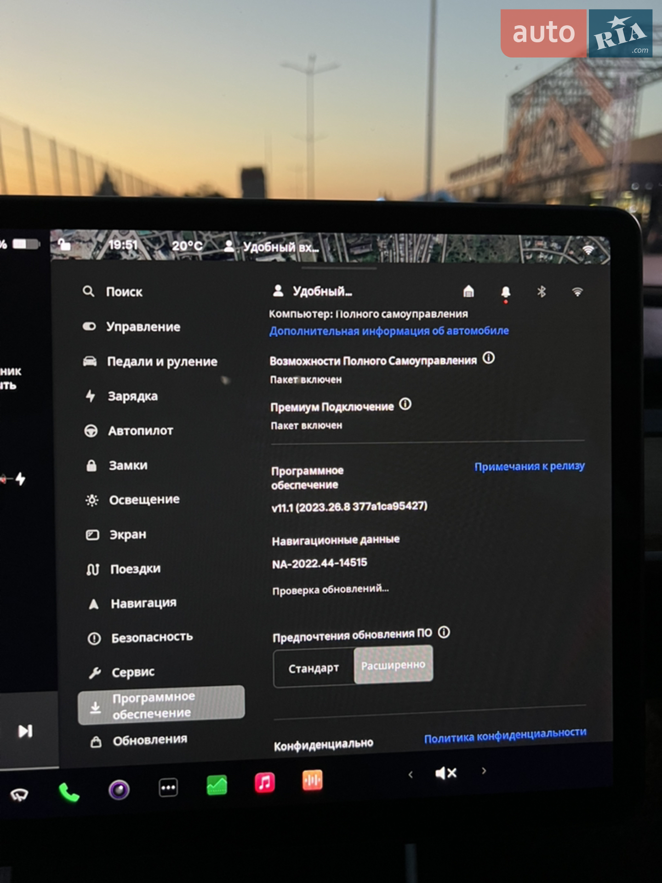The width and height of the screenshot is (662, 883).
Task: Decrease volume with the left arrow
Action: click(x=411, y=775)
